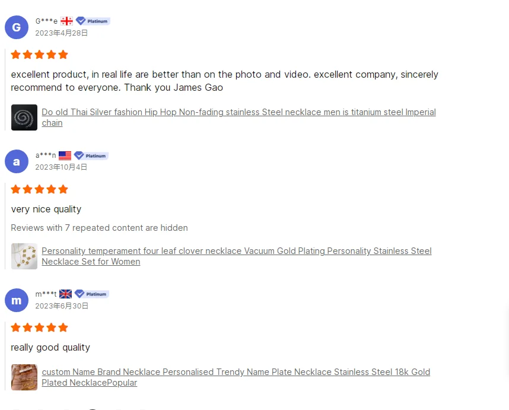Open custom Name Brand Necklace link
Screen dimensions: 509x410
coord(236,372)
